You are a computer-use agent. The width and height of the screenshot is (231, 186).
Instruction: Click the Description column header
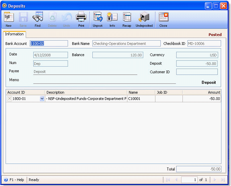[x=86, y=92]
